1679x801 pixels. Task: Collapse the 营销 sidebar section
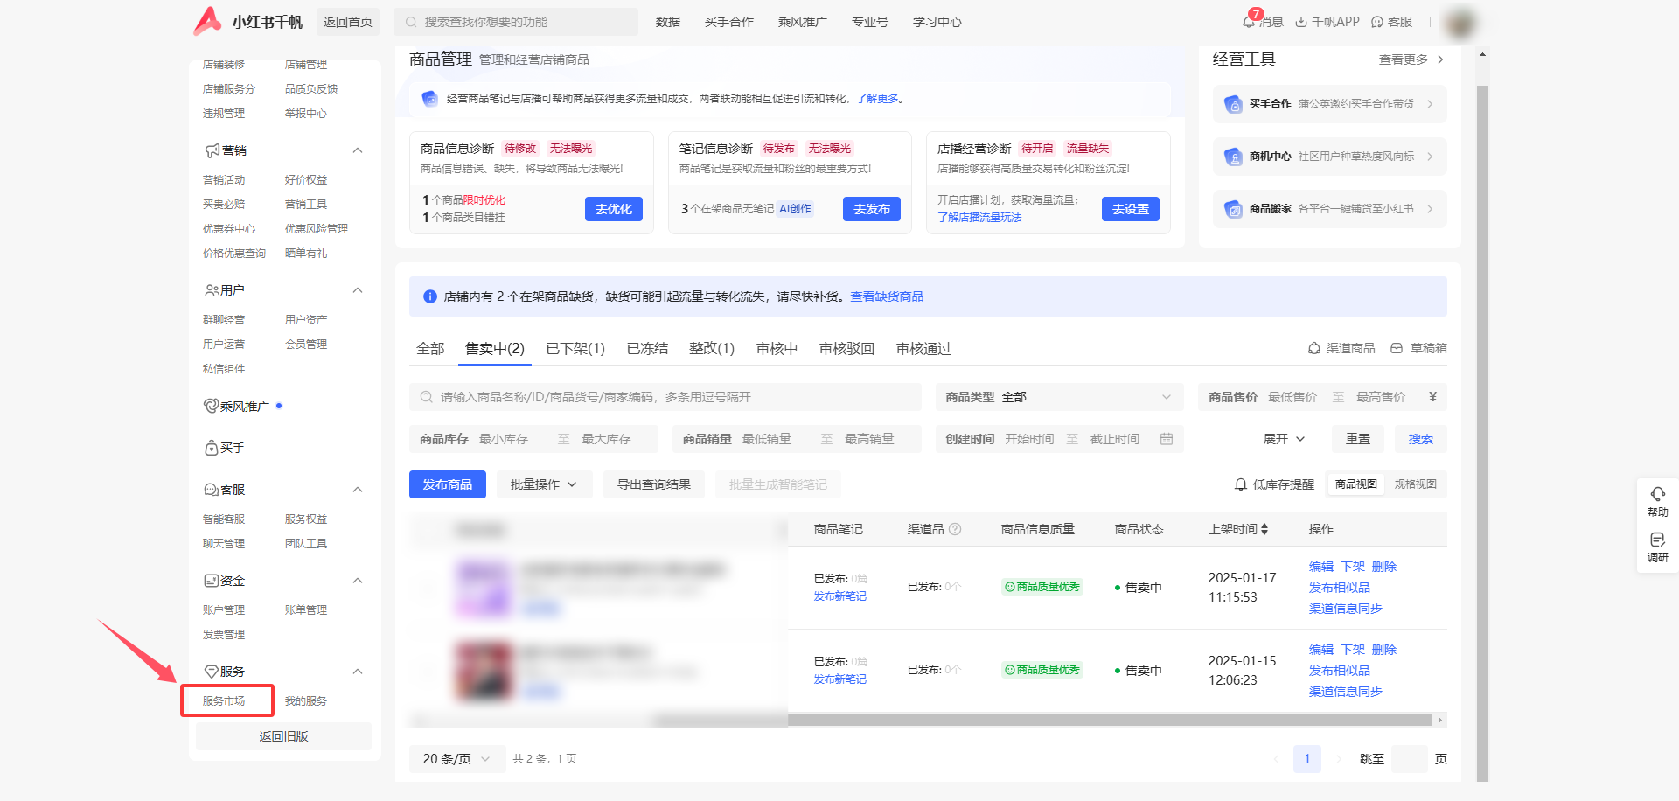pyautogui.click(x=358, y=150)
